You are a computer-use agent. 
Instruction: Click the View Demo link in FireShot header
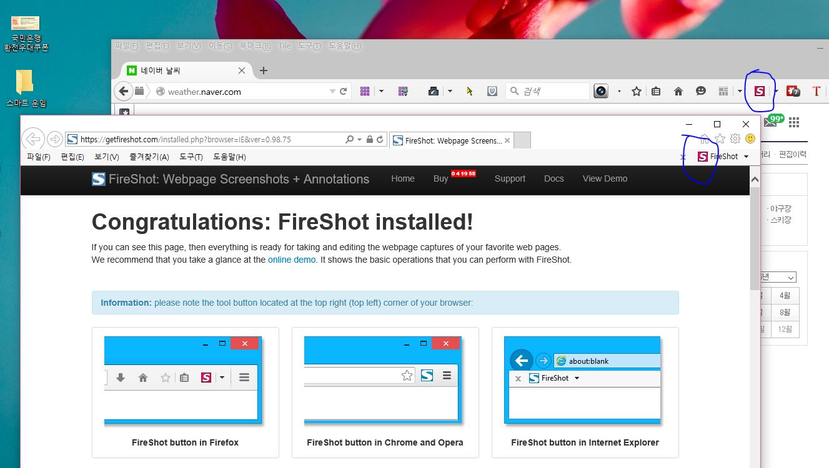click(605, 178)
